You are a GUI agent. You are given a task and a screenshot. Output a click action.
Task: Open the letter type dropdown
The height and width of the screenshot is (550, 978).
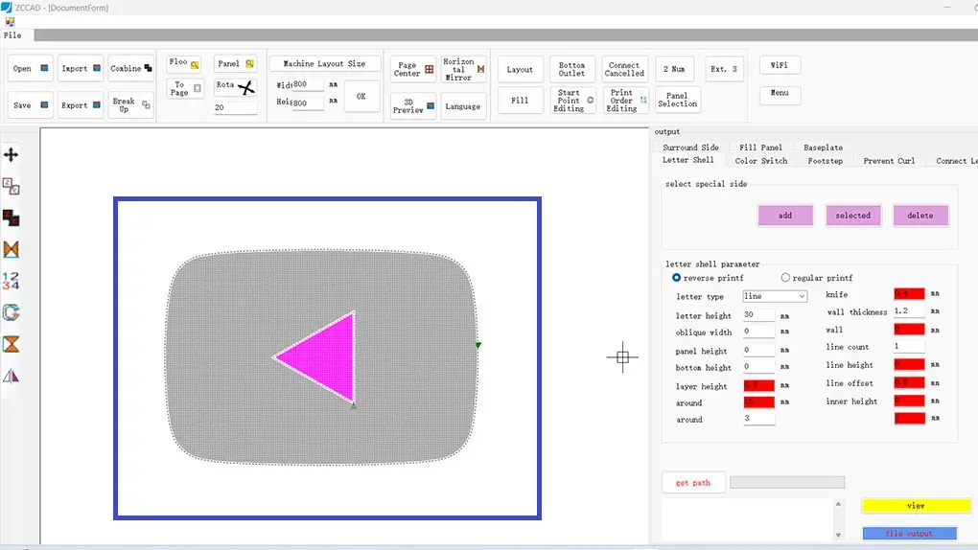[x=775, y=296]
